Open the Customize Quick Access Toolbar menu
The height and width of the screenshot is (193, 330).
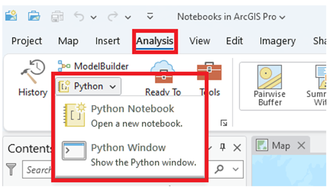150,16
